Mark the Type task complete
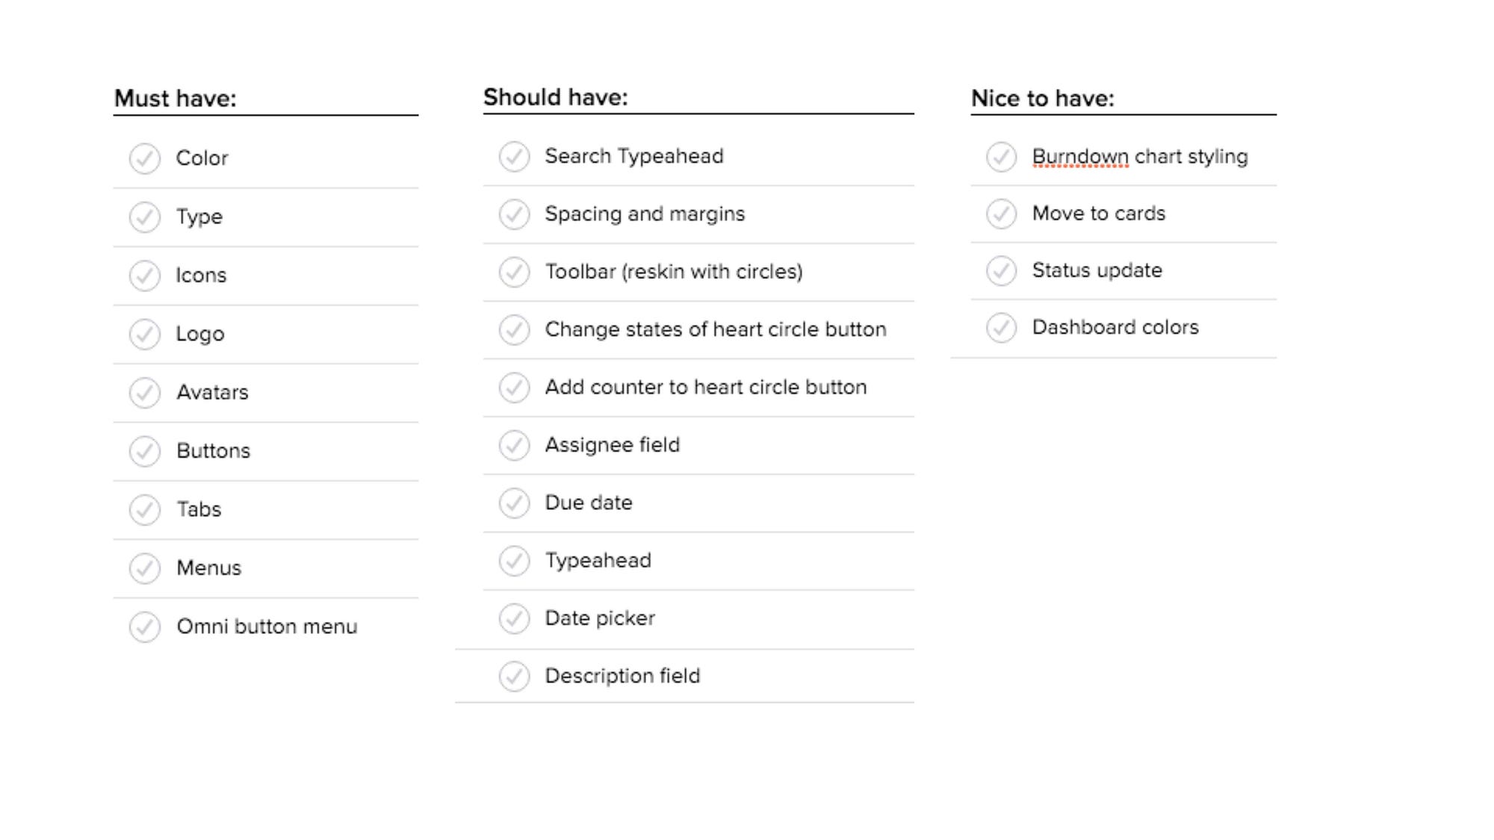Viewport: 1494px width, 840px height. (144, 217)
